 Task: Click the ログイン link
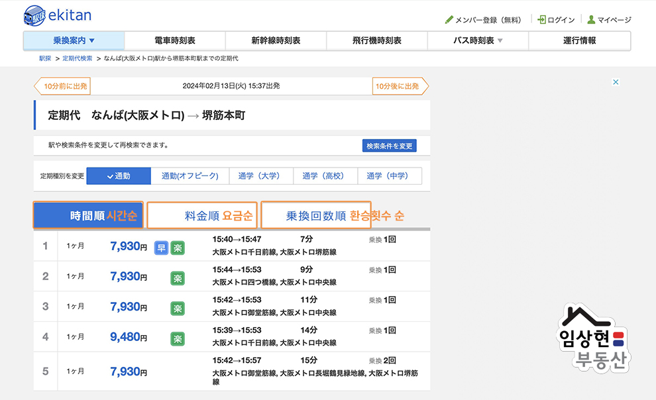point(561,20)
